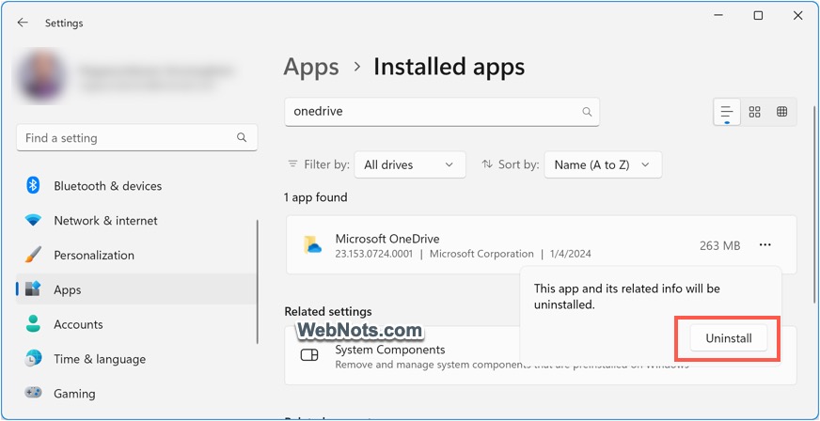The height and width of the screenshot is (421, 820).
Task: Click the search icon in Find a setting
Action: coord(242,137)
